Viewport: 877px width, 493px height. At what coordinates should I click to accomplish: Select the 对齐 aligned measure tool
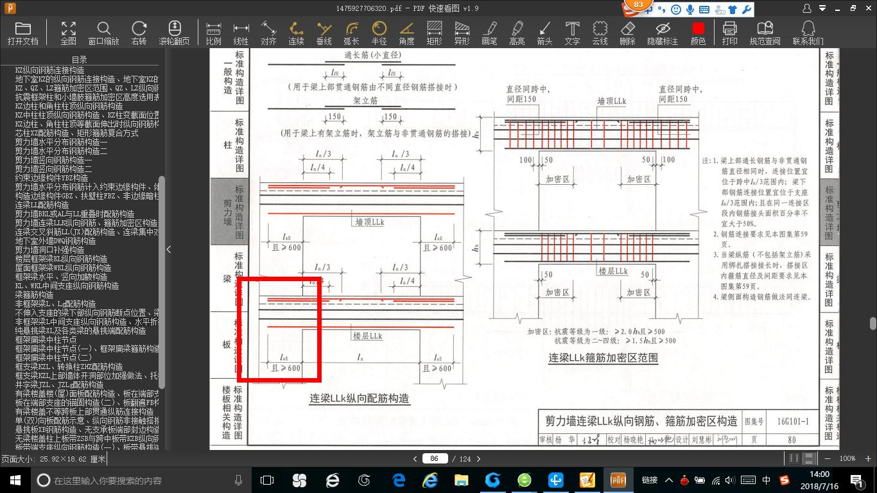(268, 33)
